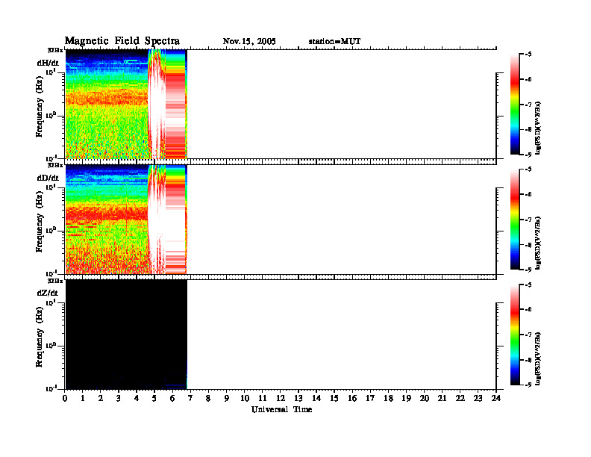Click hour tick label "10" on time axis
591x457 pixels.
(245, 398)
